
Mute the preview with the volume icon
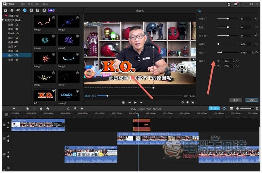click(188, 102)
